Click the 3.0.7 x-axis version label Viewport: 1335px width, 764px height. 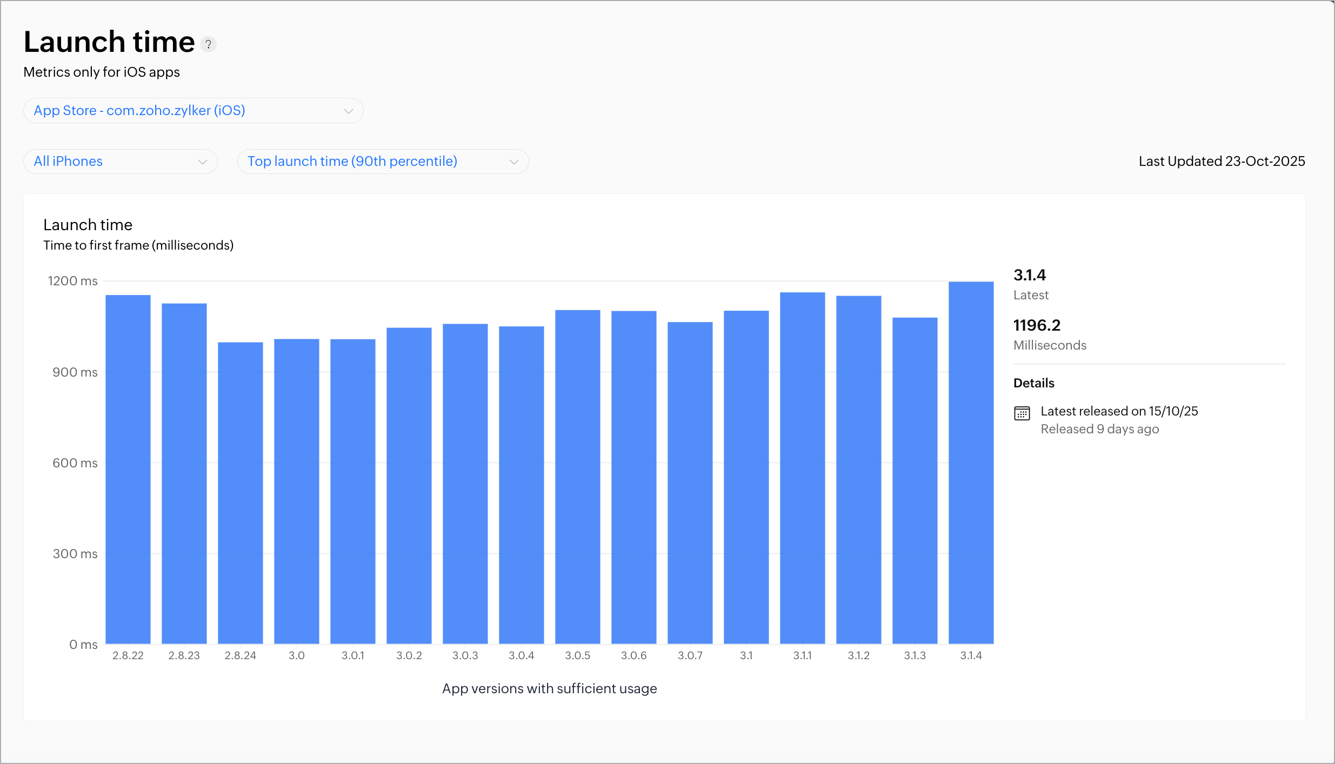pos(690,655)
